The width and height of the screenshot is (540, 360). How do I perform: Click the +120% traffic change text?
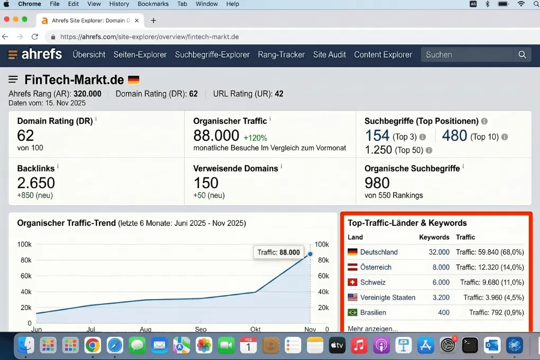point(255,138)
